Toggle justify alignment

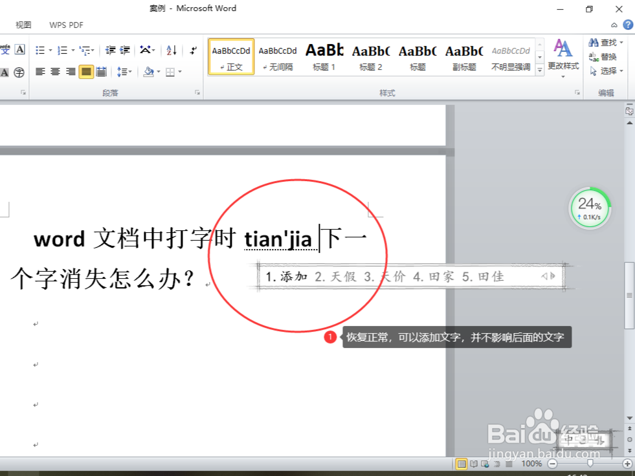click(86, 72)
